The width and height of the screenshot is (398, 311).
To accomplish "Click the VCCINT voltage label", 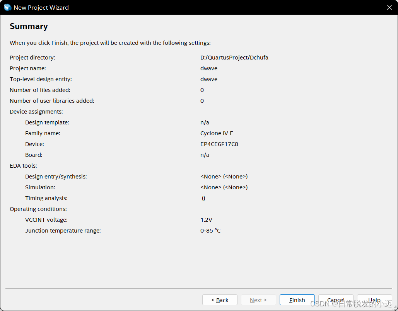I will point(46,220).
